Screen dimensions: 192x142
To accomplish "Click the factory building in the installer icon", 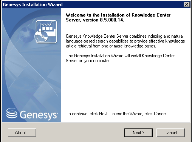I will pos(48,28).
